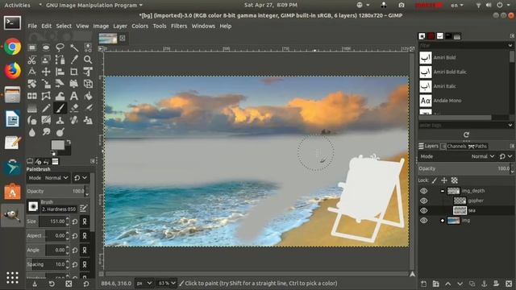Select the Scale tool
516x290 pixels.
coord(46,84)
